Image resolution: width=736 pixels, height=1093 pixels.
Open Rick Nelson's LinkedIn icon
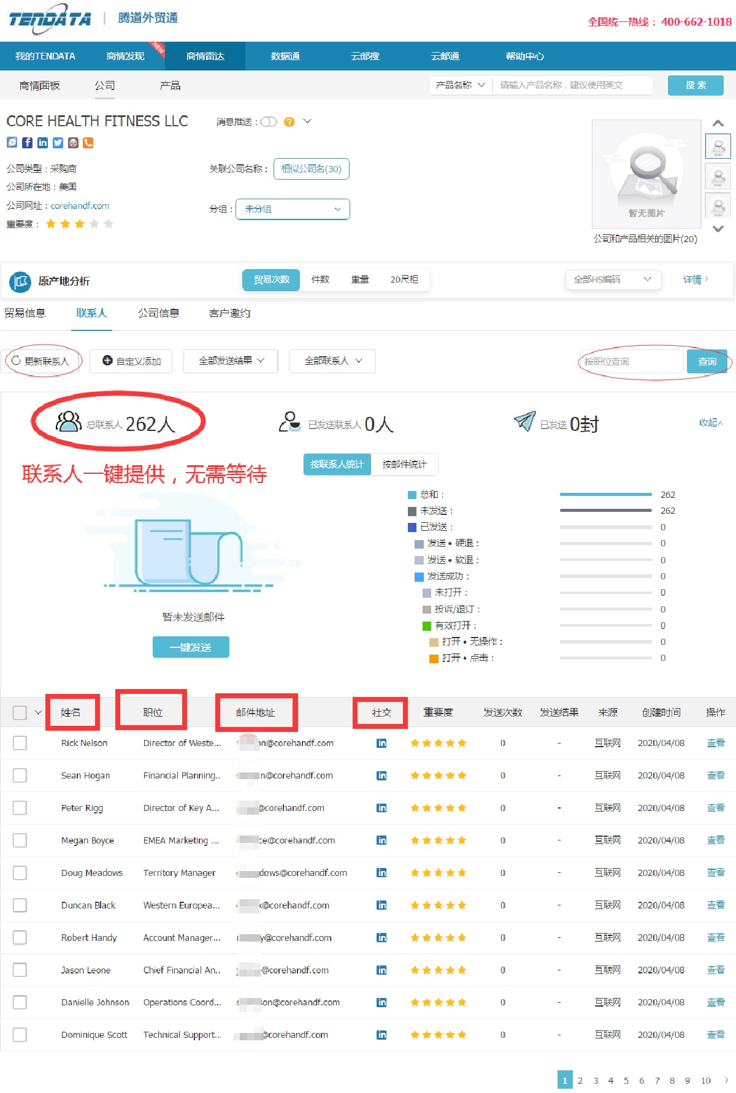(x=381, y=743)
